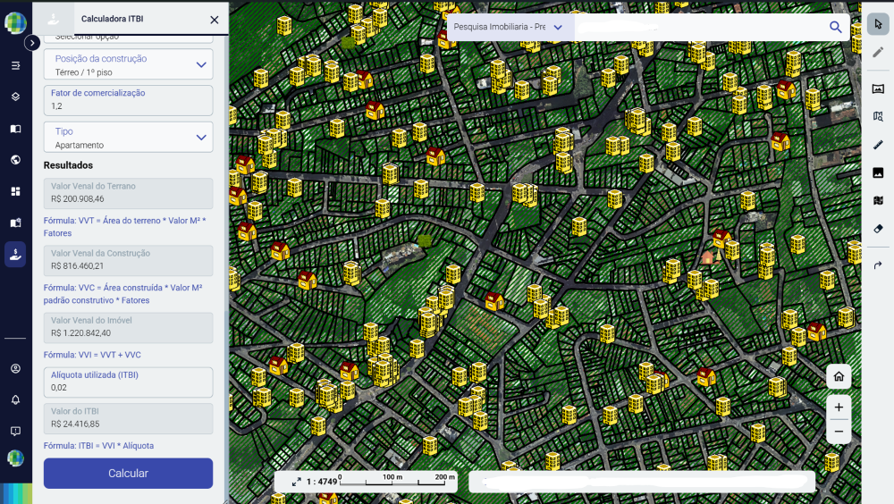This screenshot has height=504, width=894.
Task: Open the layers panel in sidebar
Action: click(x=15, y=97)
